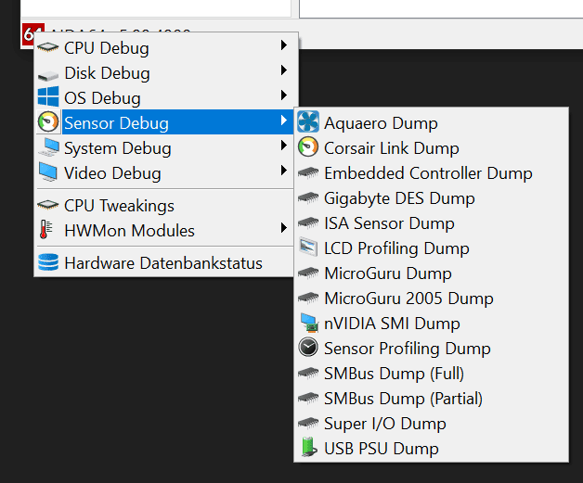Click the hard drive icon beside Disk Debug
This screenshot has width=583, height=483.
click(48, 76)
